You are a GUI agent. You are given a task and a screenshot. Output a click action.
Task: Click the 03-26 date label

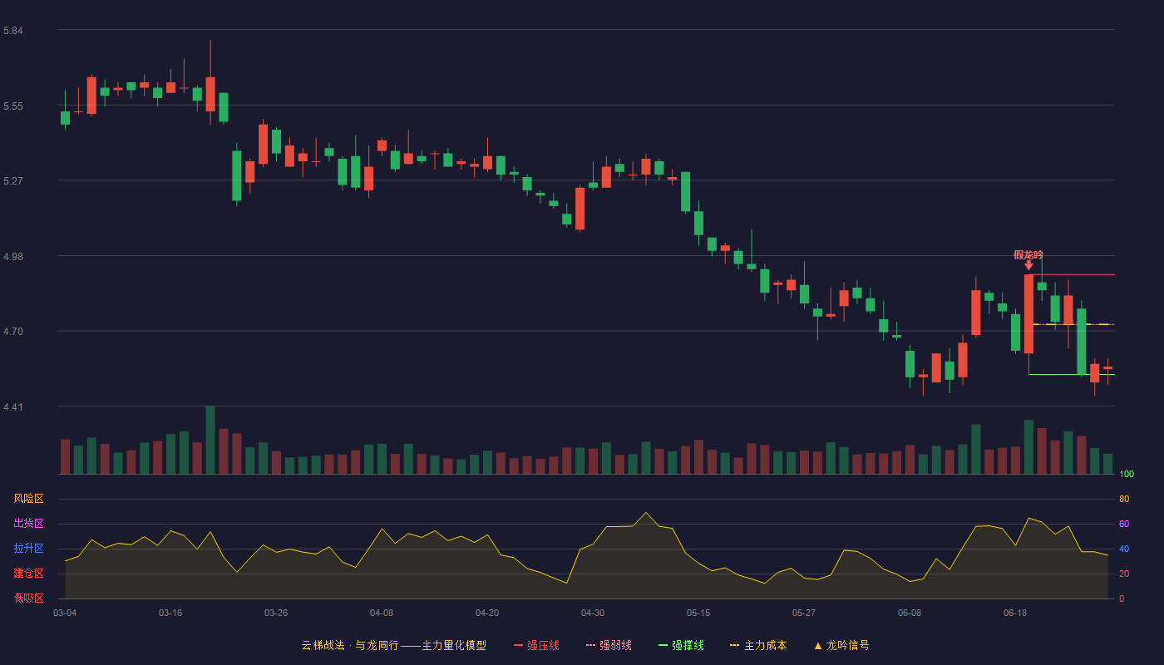(276, 613)
